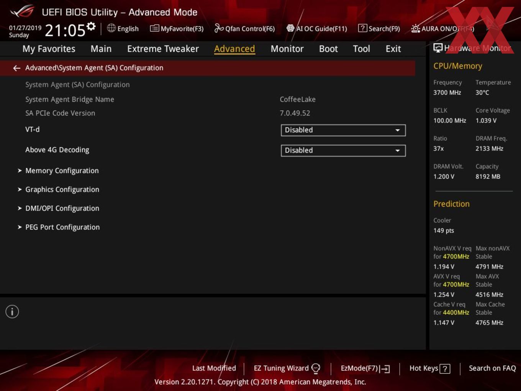This screenshot has width=521, height=391.
Task: Click the Prediction section heading
Action: click(x=451, y=204)
